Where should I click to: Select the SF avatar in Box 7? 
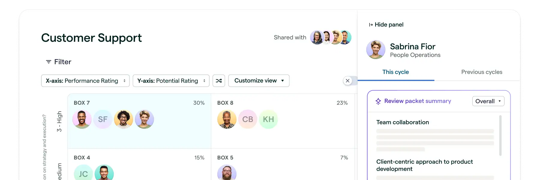(x=103, y=119)
